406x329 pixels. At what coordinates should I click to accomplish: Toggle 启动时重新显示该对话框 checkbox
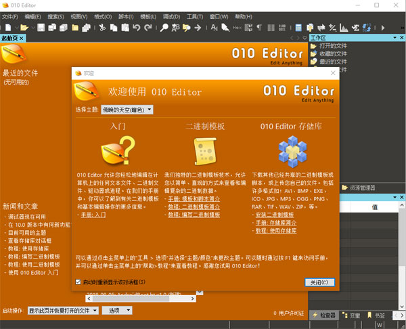78,282
